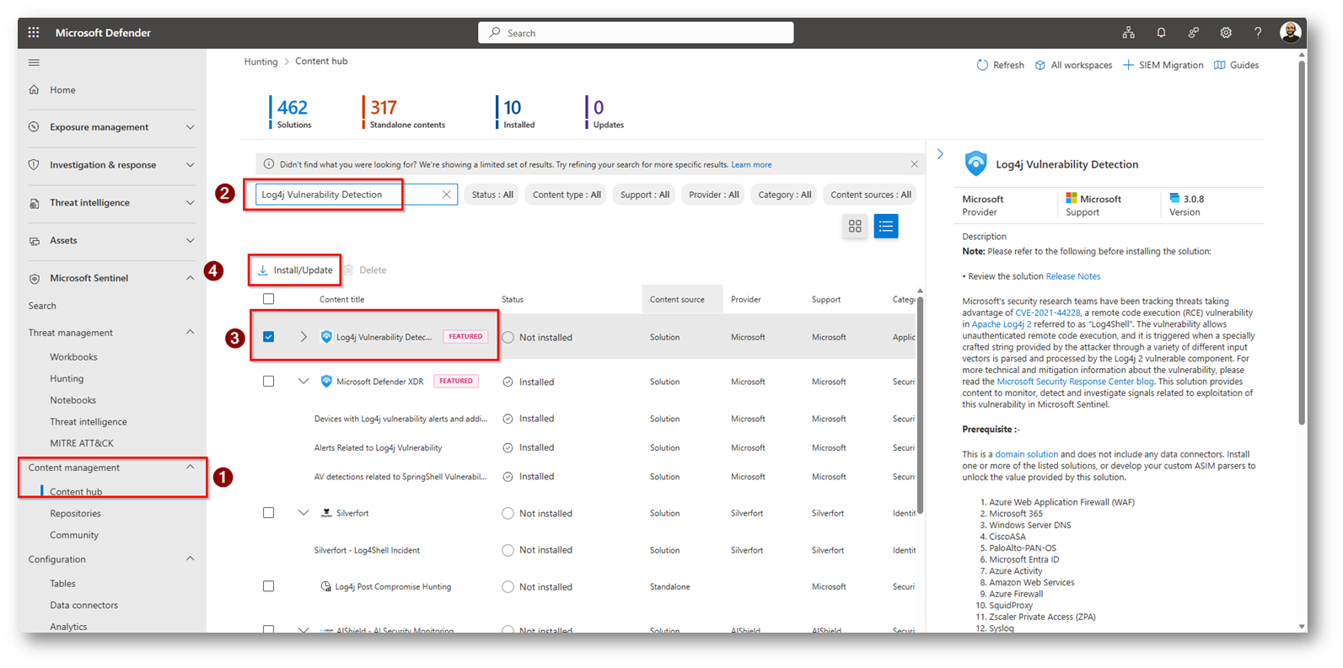The width and height of the screenshot is (1343, 668).
Task: Clear the search box text
Action: [446, 195]
